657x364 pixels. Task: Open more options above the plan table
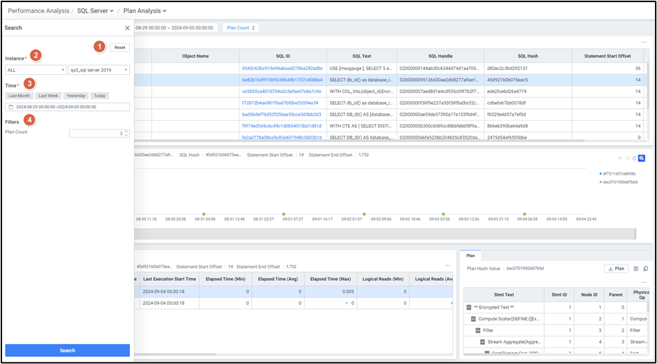[646, 281]
